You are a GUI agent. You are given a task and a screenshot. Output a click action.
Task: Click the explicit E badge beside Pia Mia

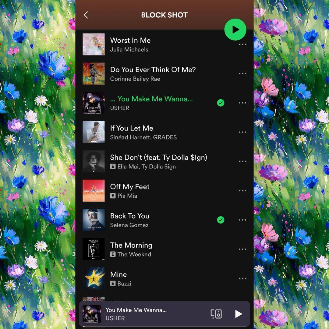point(113,196)
